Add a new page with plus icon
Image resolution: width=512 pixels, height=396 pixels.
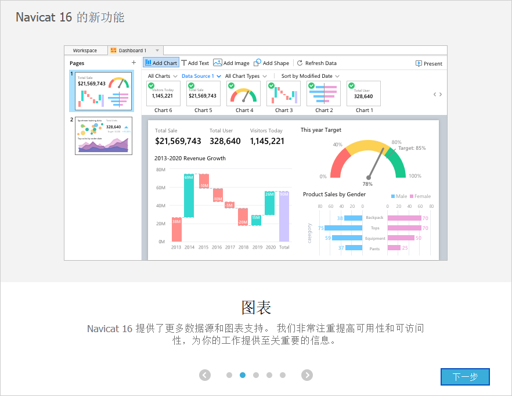(134, 62)
